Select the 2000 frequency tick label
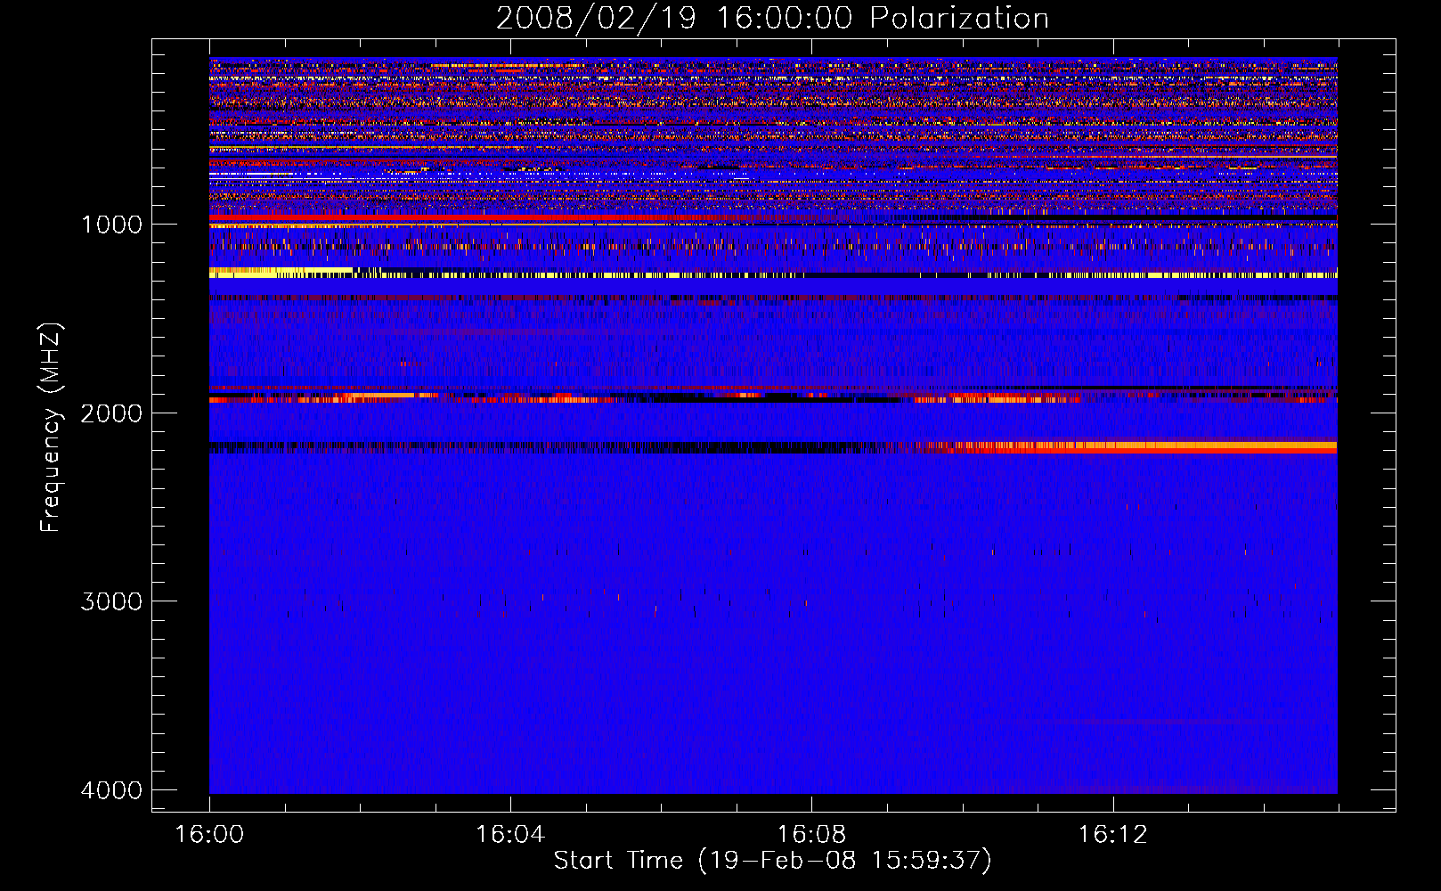 point(111,413)
